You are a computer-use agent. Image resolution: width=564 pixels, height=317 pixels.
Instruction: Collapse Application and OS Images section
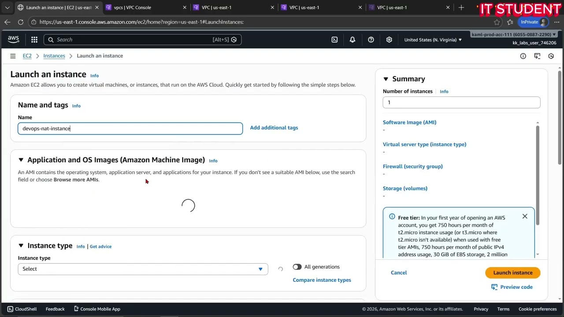pyautogui.click(x=21, y=160)
